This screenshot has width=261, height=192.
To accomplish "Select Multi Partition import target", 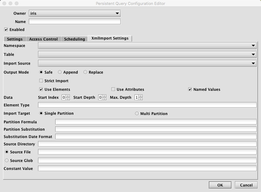I will (x=137, y=113).
